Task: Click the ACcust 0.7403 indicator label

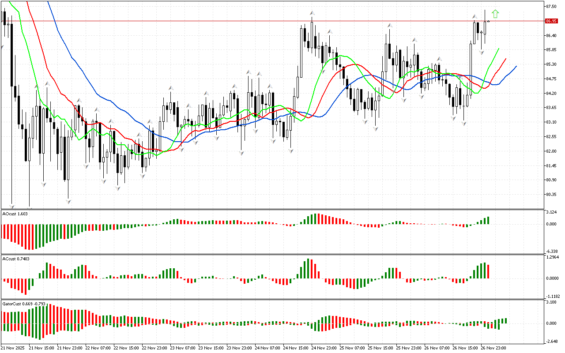Action: 16,259
